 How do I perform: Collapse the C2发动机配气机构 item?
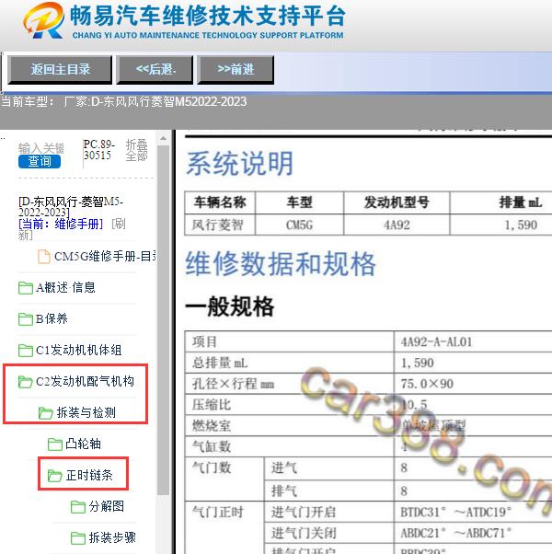click(x=86, y=381)
